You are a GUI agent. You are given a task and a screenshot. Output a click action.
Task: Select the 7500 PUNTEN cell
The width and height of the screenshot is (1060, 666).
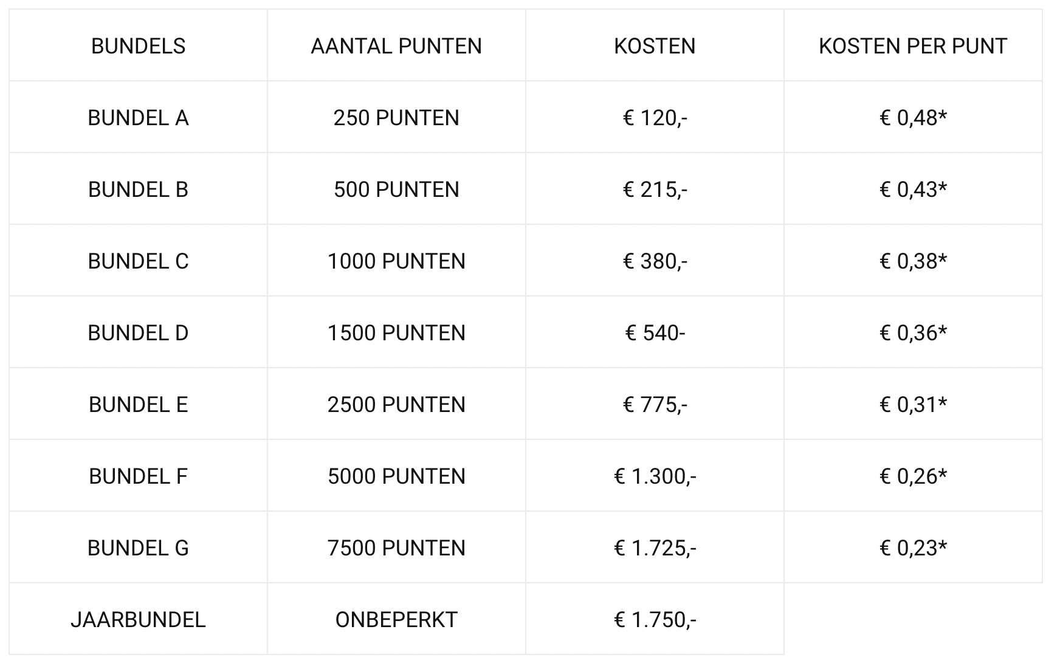[396, 548]
